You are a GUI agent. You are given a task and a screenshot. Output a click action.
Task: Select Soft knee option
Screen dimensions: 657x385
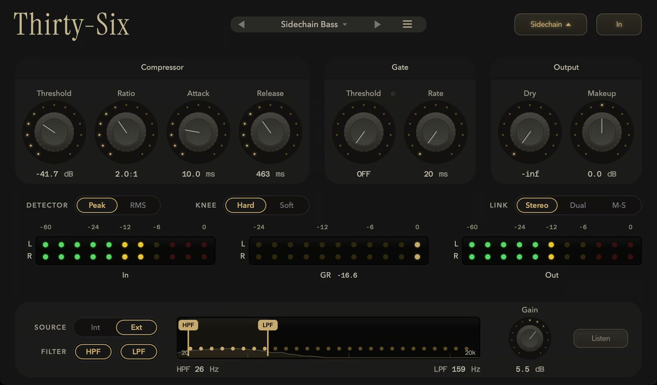pos(287,205)
